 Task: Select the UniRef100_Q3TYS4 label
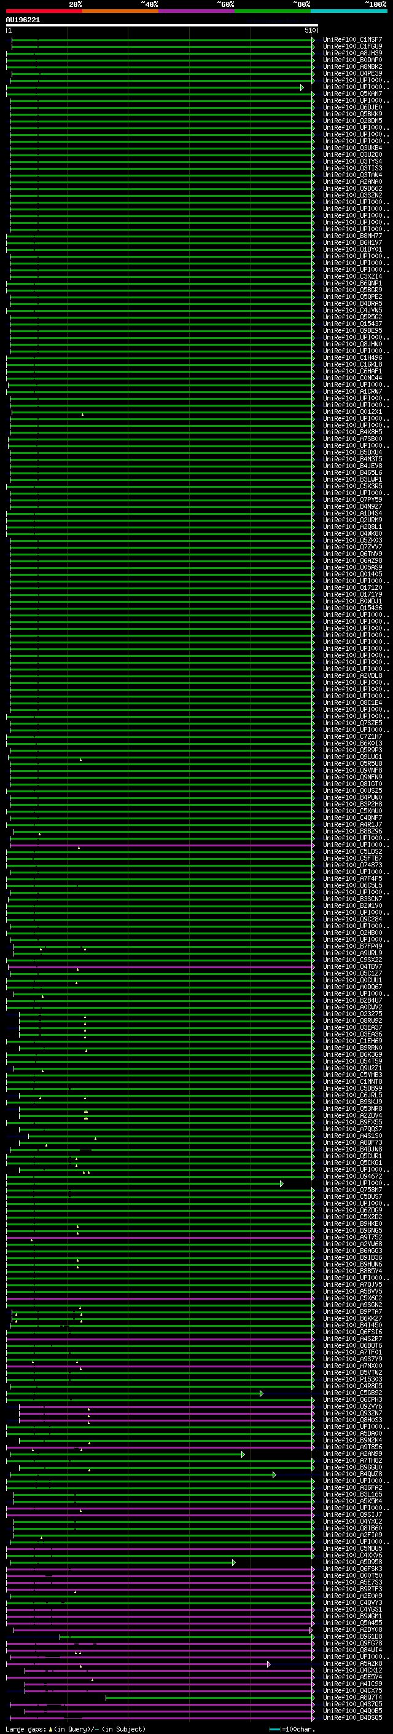(x=352, y=162)
